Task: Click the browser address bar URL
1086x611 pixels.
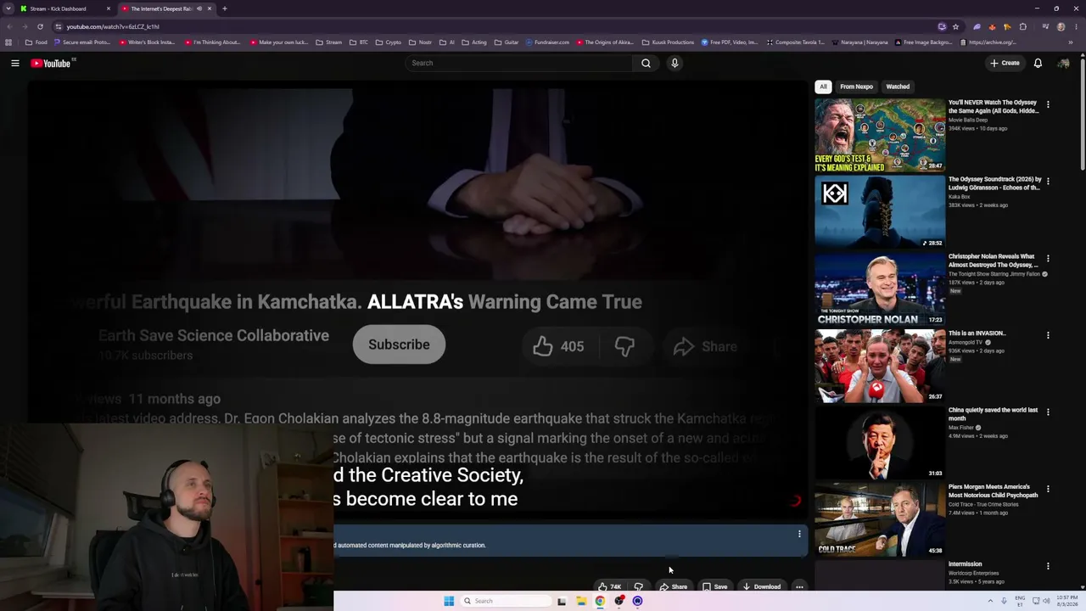Action: point(113,26)
